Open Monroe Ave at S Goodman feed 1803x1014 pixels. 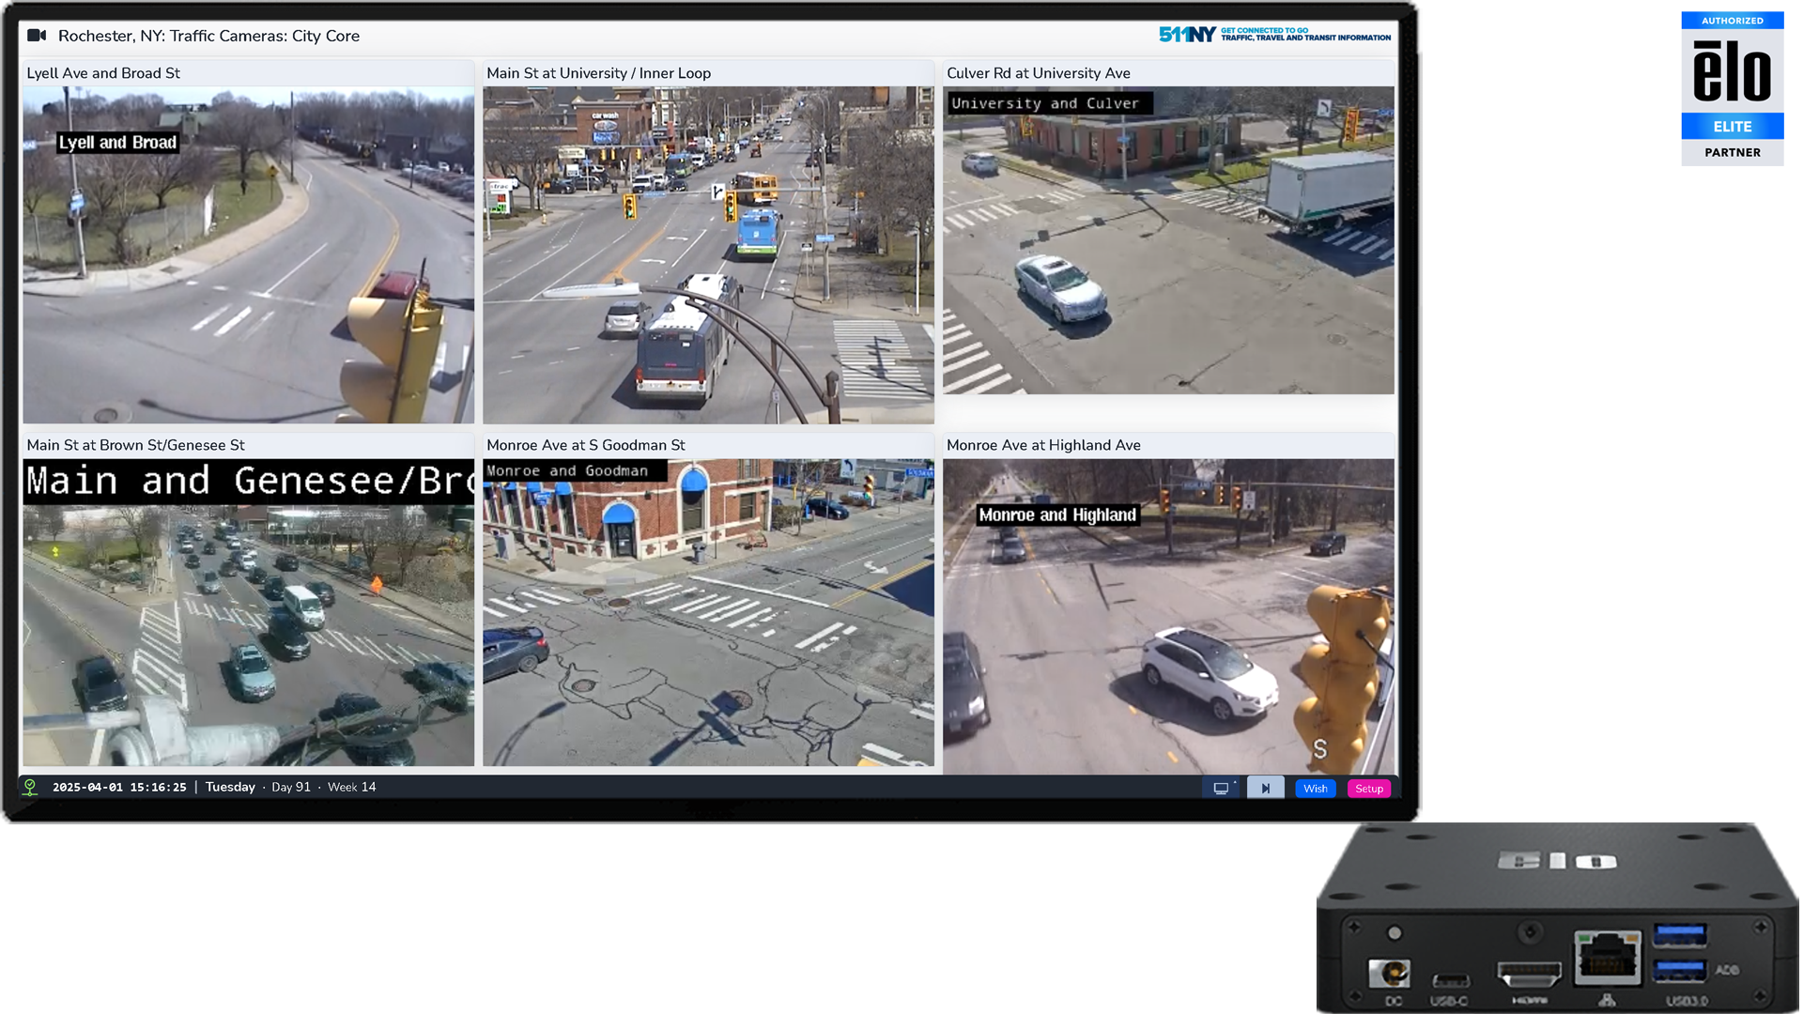click(708, 612)
